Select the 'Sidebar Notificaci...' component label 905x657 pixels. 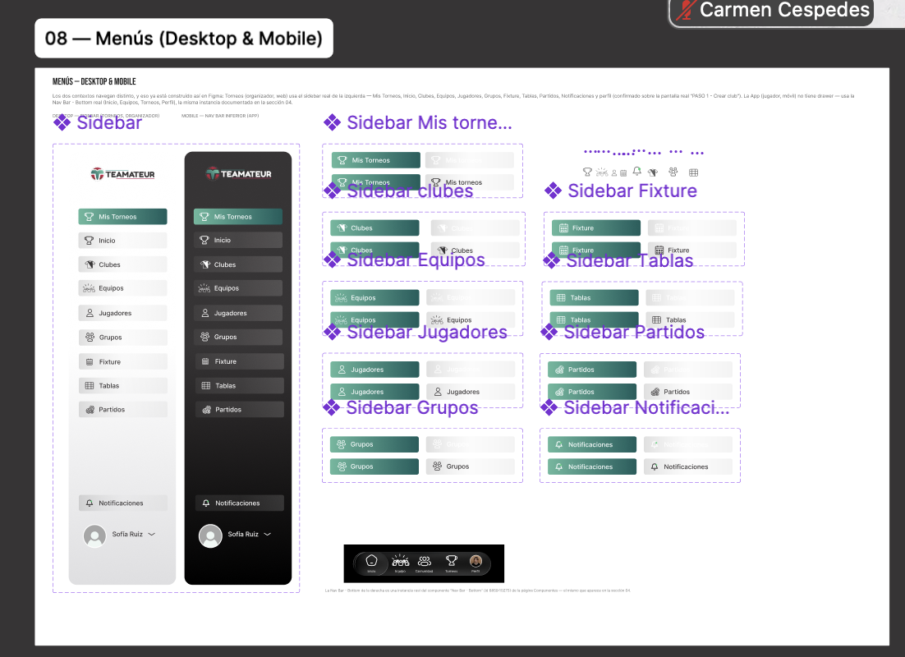coord(646,407)
